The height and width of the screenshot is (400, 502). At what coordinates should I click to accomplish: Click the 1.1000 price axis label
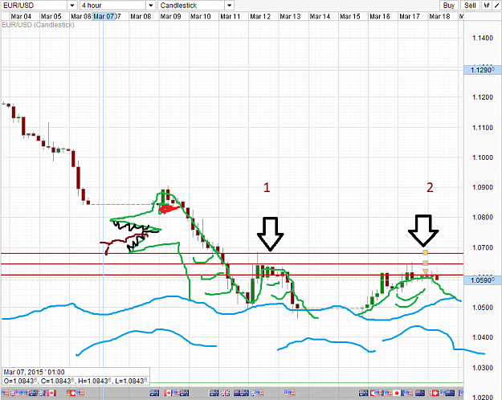(x=483, y=157)
